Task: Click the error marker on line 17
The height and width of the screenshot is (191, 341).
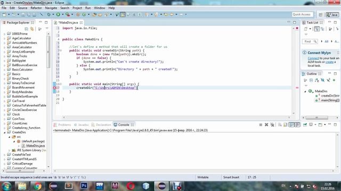Action: click(54, 88)
